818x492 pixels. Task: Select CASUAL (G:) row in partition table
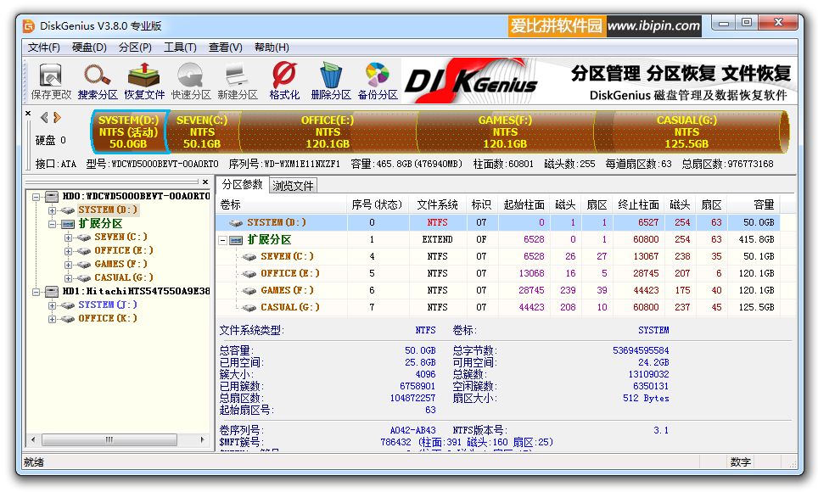coord(498,307)
